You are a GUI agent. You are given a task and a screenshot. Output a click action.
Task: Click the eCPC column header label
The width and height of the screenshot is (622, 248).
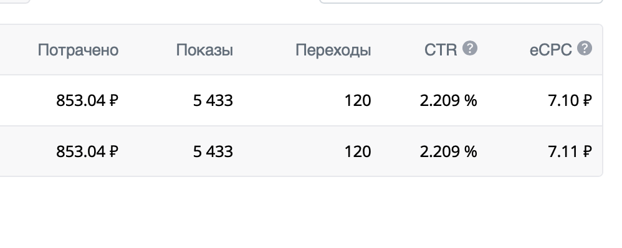tap(550, 50)
